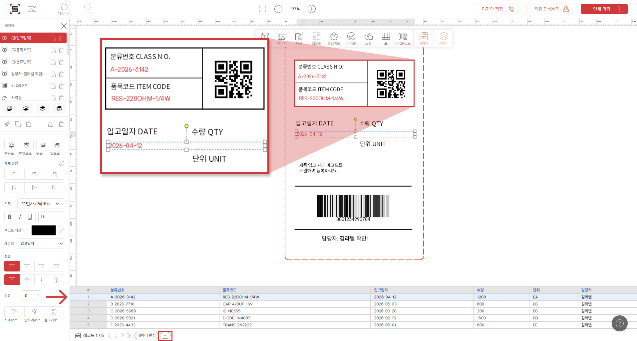Click the black text color swatch
This screenshot has width=637, height=341.
click(44, 230)
